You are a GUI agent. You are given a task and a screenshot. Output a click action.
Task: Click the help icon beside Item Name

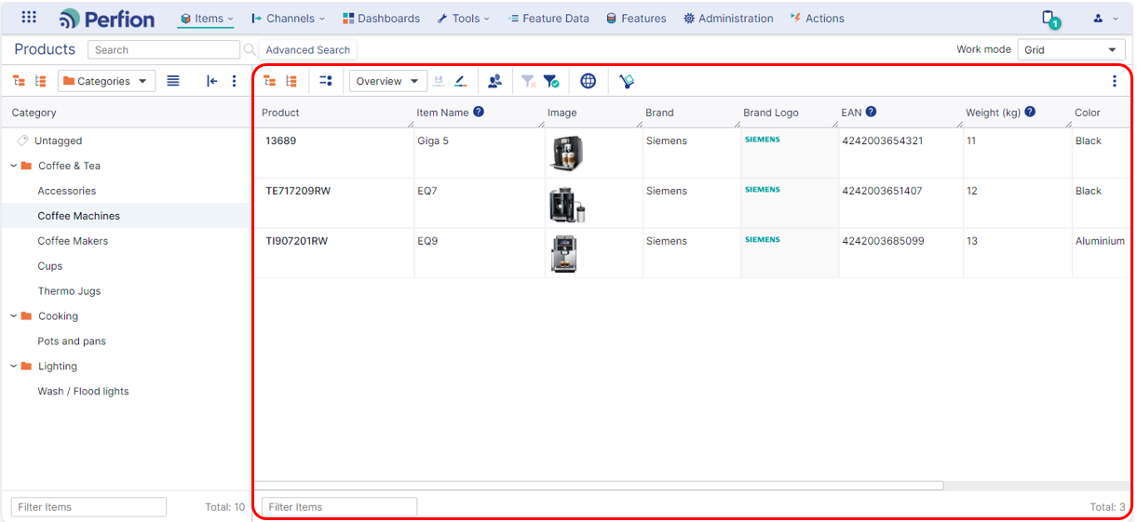click(x=479, y=112)
